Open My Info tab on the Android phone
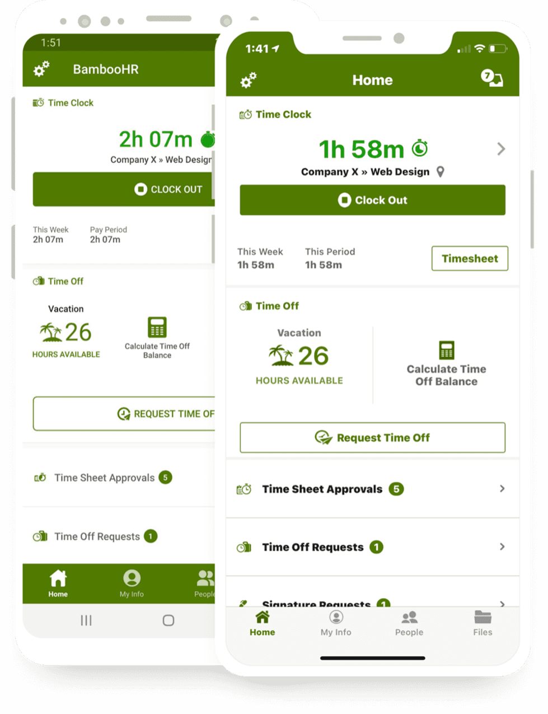This screenshot has height=714, width=548. (x=132, y=584)
